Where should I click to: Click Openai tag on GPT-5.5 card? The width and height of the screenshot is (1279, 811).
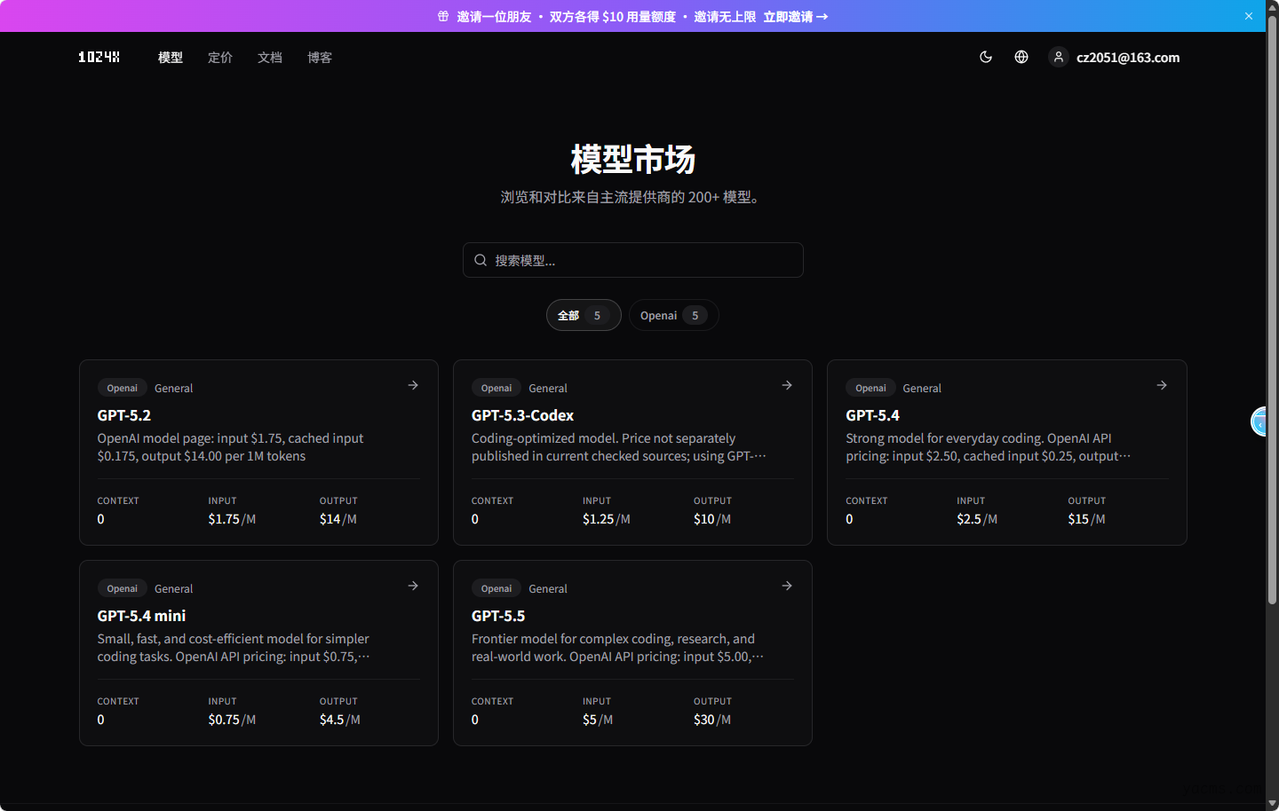497,588
